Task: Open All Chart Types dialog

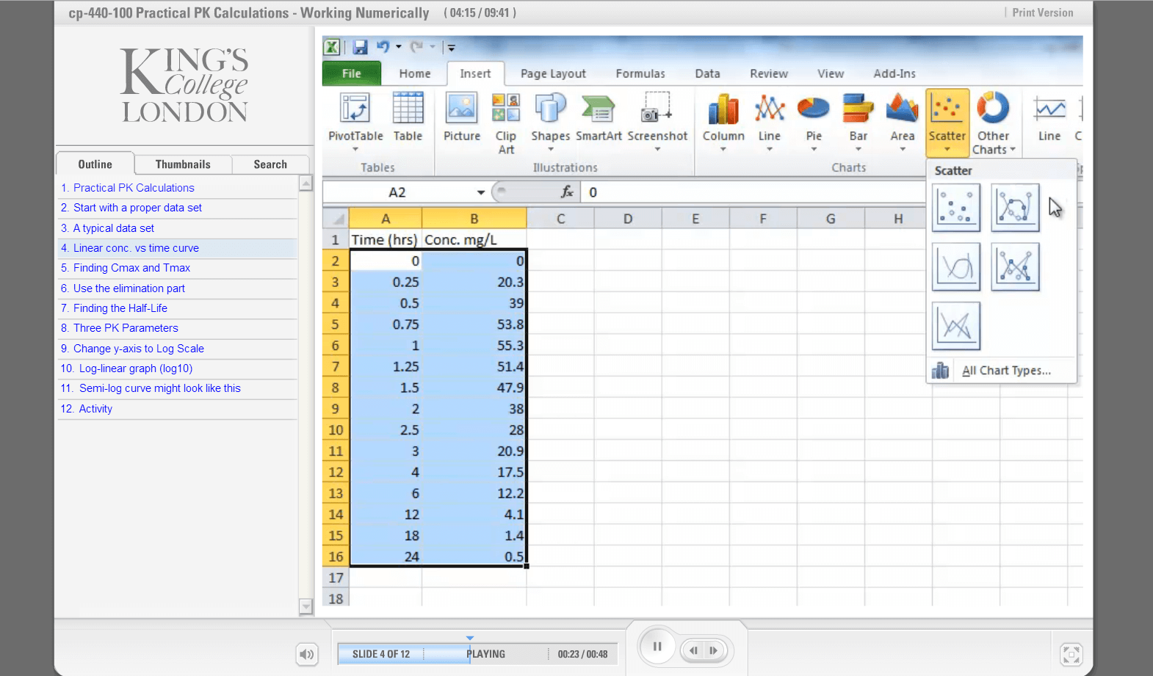Action: (x=1002, y=371)
